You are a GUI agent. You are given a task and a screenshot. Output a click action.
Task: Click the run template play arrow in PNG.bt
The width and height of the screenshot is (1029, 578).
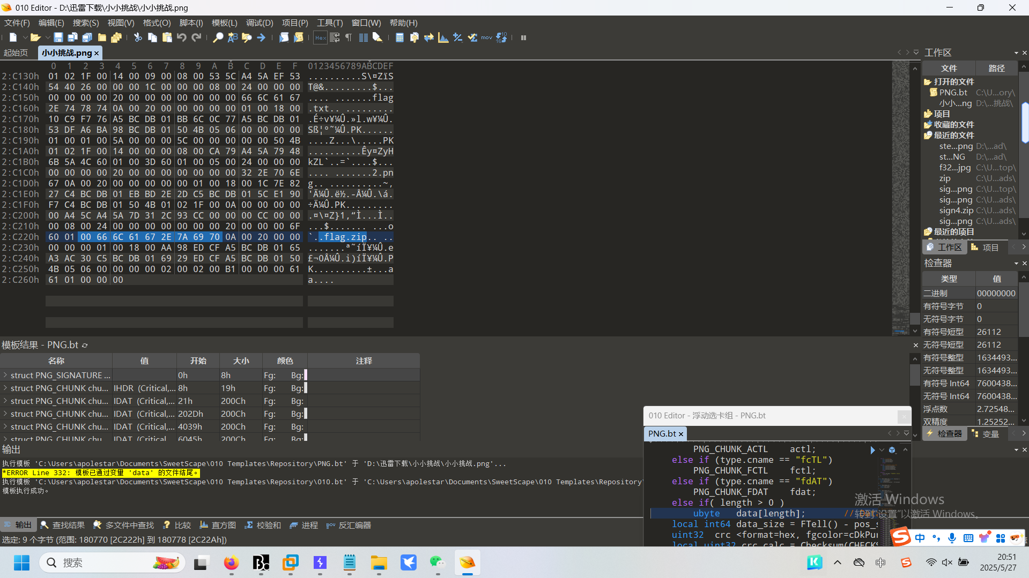click(x=872, y=450)
